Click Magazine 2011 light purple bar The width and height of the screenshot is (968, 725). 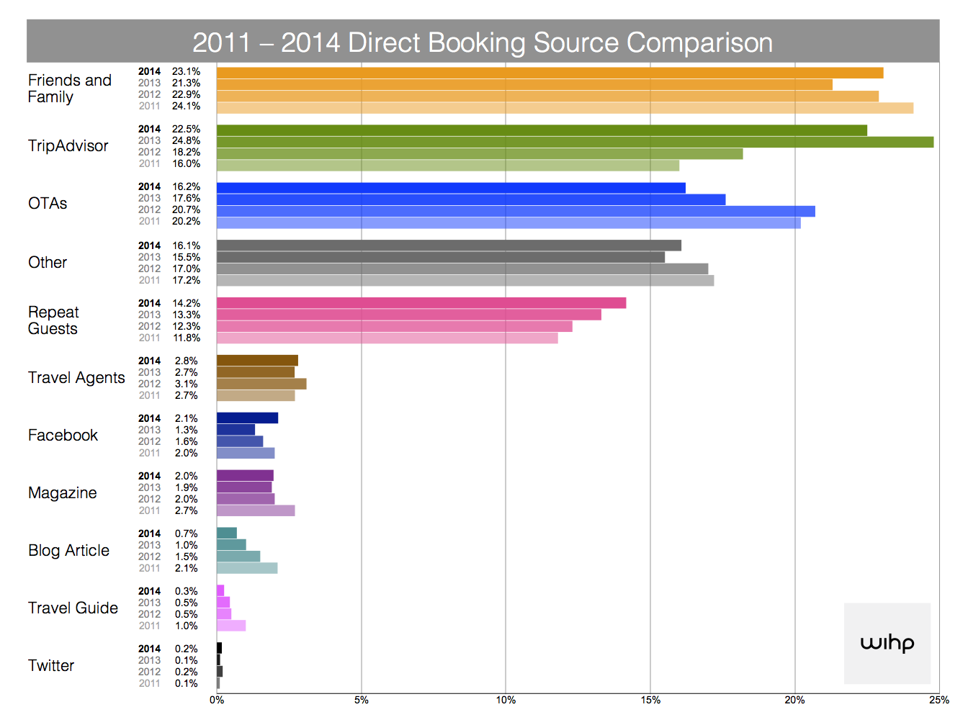pos(256,510)
